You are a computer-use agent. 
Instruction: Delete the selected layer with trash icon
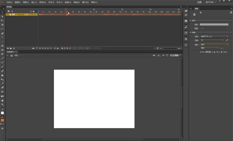tap(14, 48)
